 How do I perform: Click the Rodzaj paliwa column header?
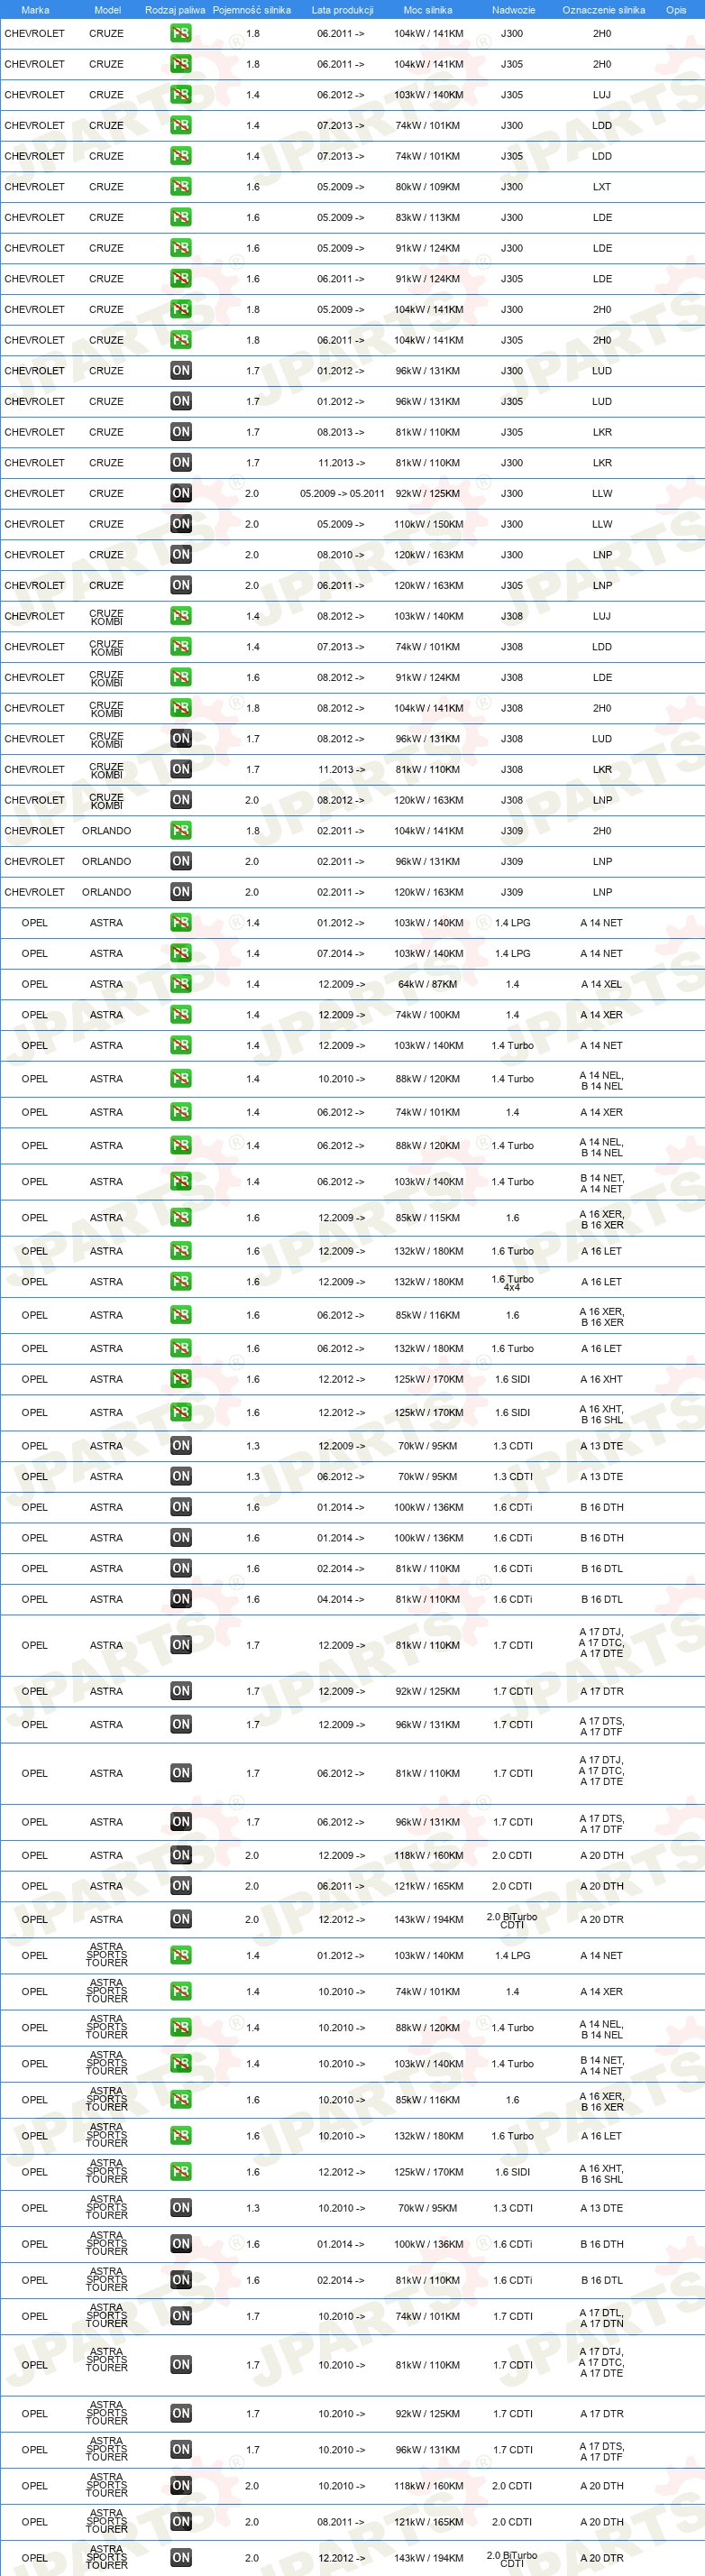175,10
